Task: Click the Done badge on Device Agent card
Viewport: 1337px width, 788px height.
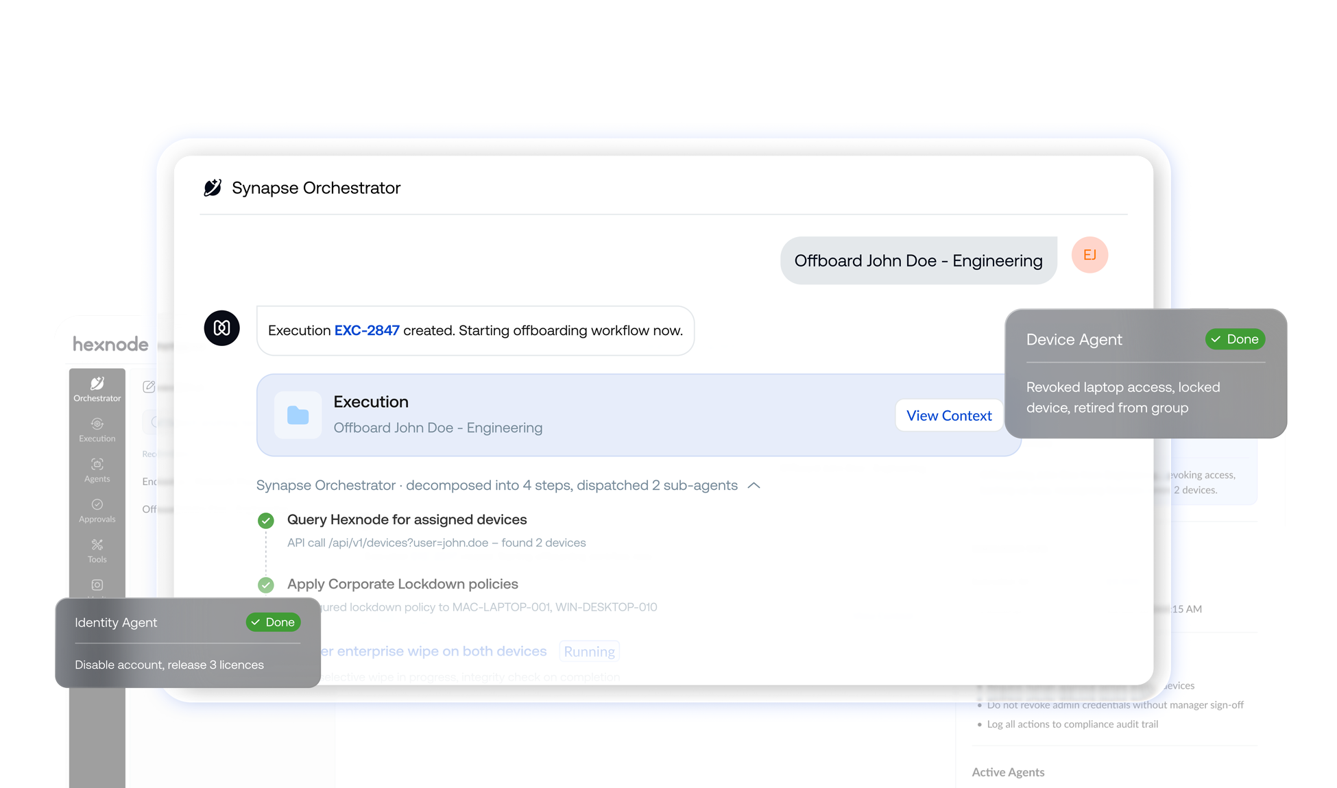Action: point(1235,339)
